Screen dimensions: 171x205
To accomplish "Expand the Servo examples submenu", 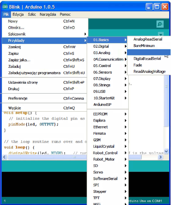I will point(108,172).
